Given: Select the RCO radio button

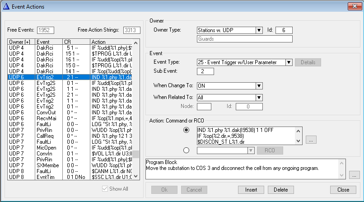Looking at the screenshot, I should point(187,150).
